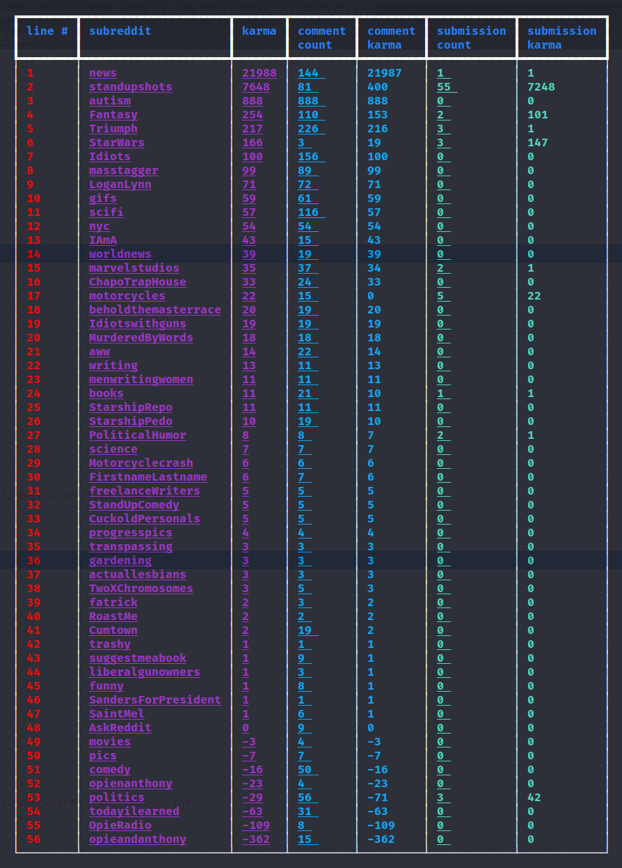This screenshot has height=868, width=622.
Task: Open the IAmA subreddit link
Action: [103, 240]
